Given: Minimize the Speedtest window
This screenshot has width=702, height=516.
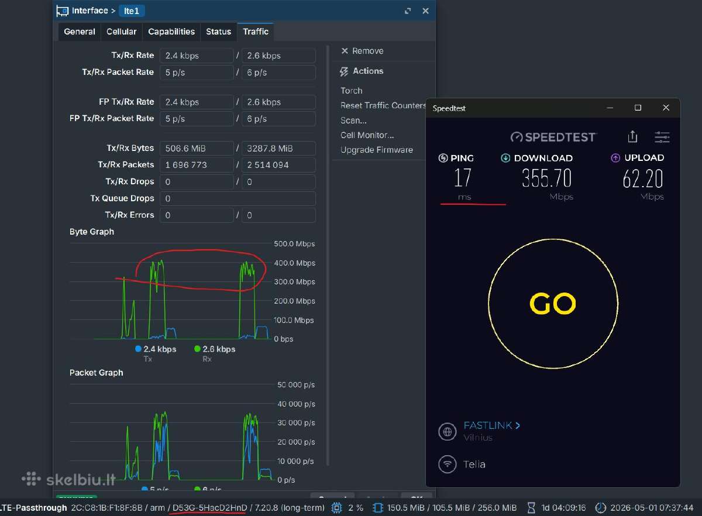Looking at the screenshot, I should pyautogui.click(x=610, y=108).
